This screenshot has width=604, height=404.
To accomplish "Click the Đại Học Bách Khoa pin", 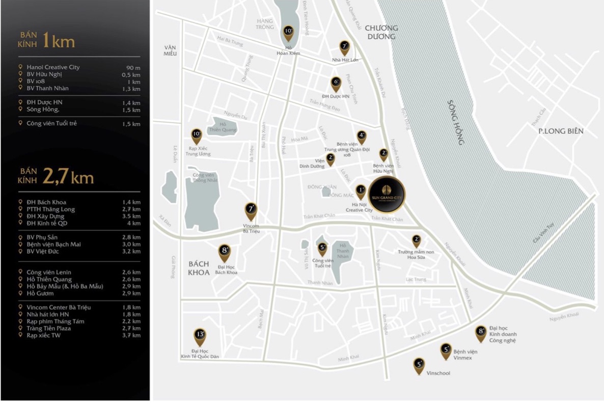I will [225, 252].
